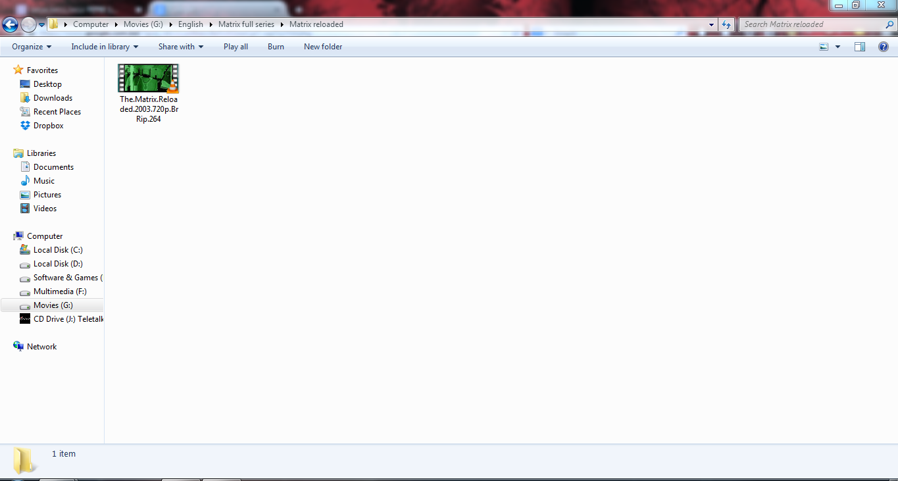Viewport: 898px width, 481px height.
Task: Open CD Drive (J:) Teletalk
Action: [68, 319]
